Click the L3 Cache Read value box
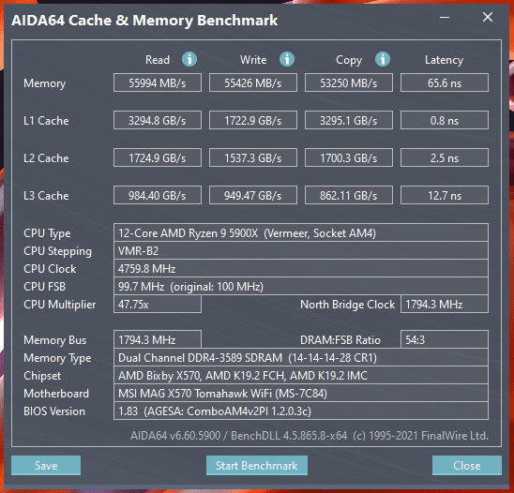The width and height of the screenshot is (514, 493). [x=158, y=195]
